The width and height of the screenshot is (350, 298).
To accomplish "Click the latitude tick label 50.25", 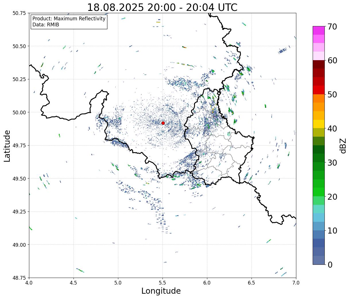I will (x=19, y=79).
